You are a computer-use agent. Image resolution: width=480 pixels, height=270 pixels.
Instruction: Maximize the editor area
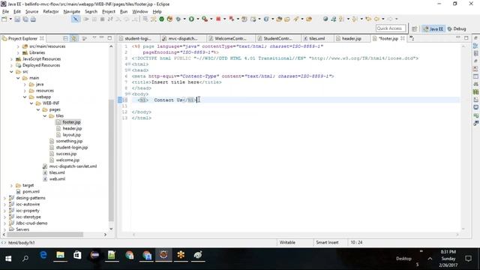[x=466, y=38]
